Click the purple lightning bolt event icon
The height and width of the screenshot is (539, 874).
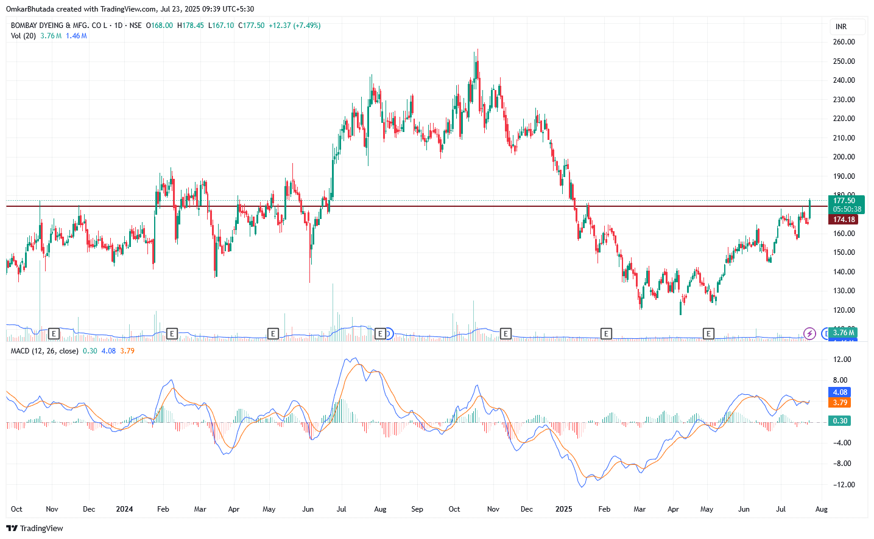pyautogui.click(x=809, y=333)
